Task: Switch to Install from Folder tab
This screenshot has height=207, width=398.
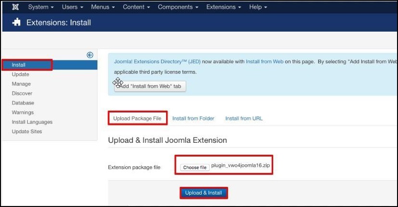Action: (193, 118)
